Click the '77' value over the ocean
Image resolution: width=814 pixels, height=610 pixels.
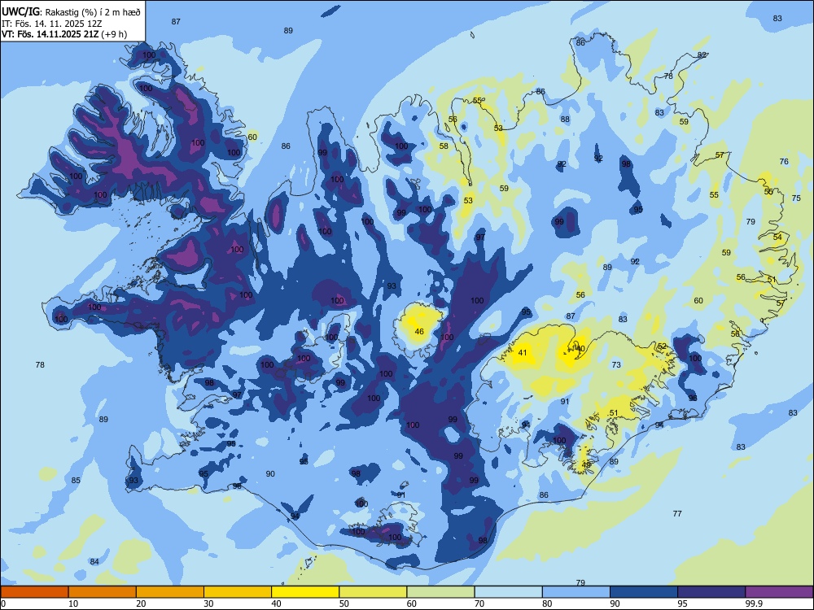pyautogui.click(x=677, y=513)
